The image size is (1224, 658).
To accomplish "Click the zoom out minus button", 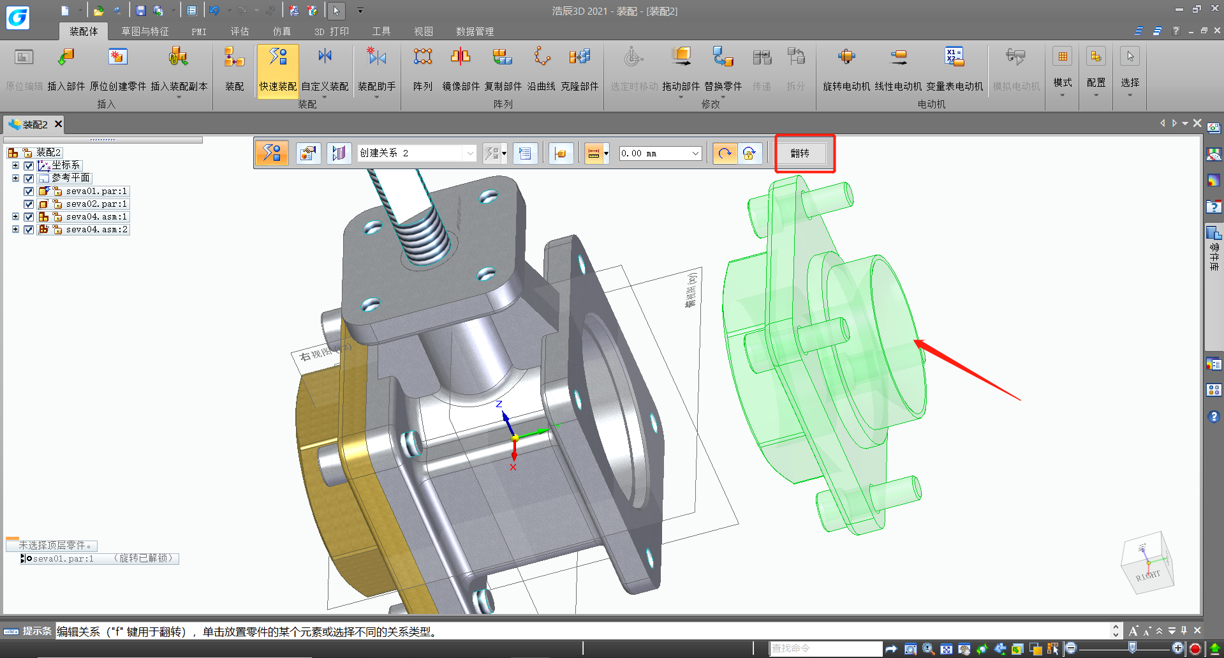I will [1071, 648].
